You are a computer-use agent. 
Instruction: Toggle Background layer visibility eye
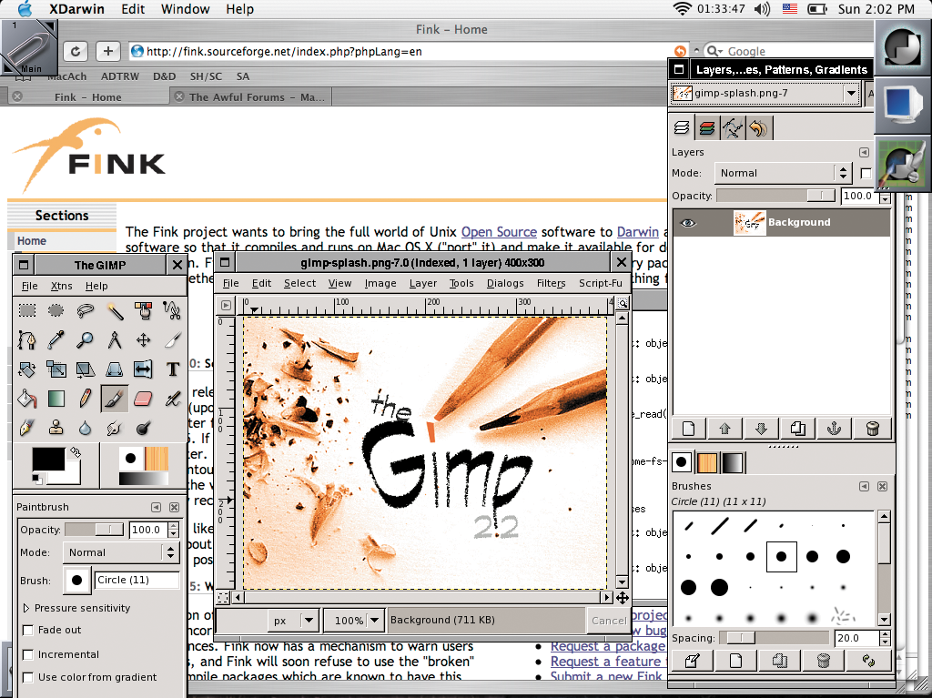tap(688, 223)
